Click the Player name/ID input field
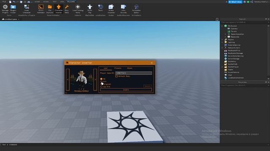270x151 pixels. pos(133,73)
